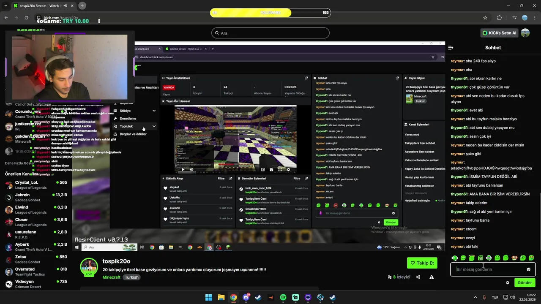The image size is (541, 304).
Task: Focus the Kick 'Ara' search box
Action: point(270,33)
